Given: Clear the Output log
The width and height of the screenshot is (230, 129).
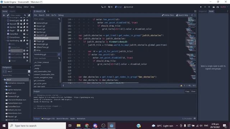Looking at the screenshot, I should (x=193, y=91).
